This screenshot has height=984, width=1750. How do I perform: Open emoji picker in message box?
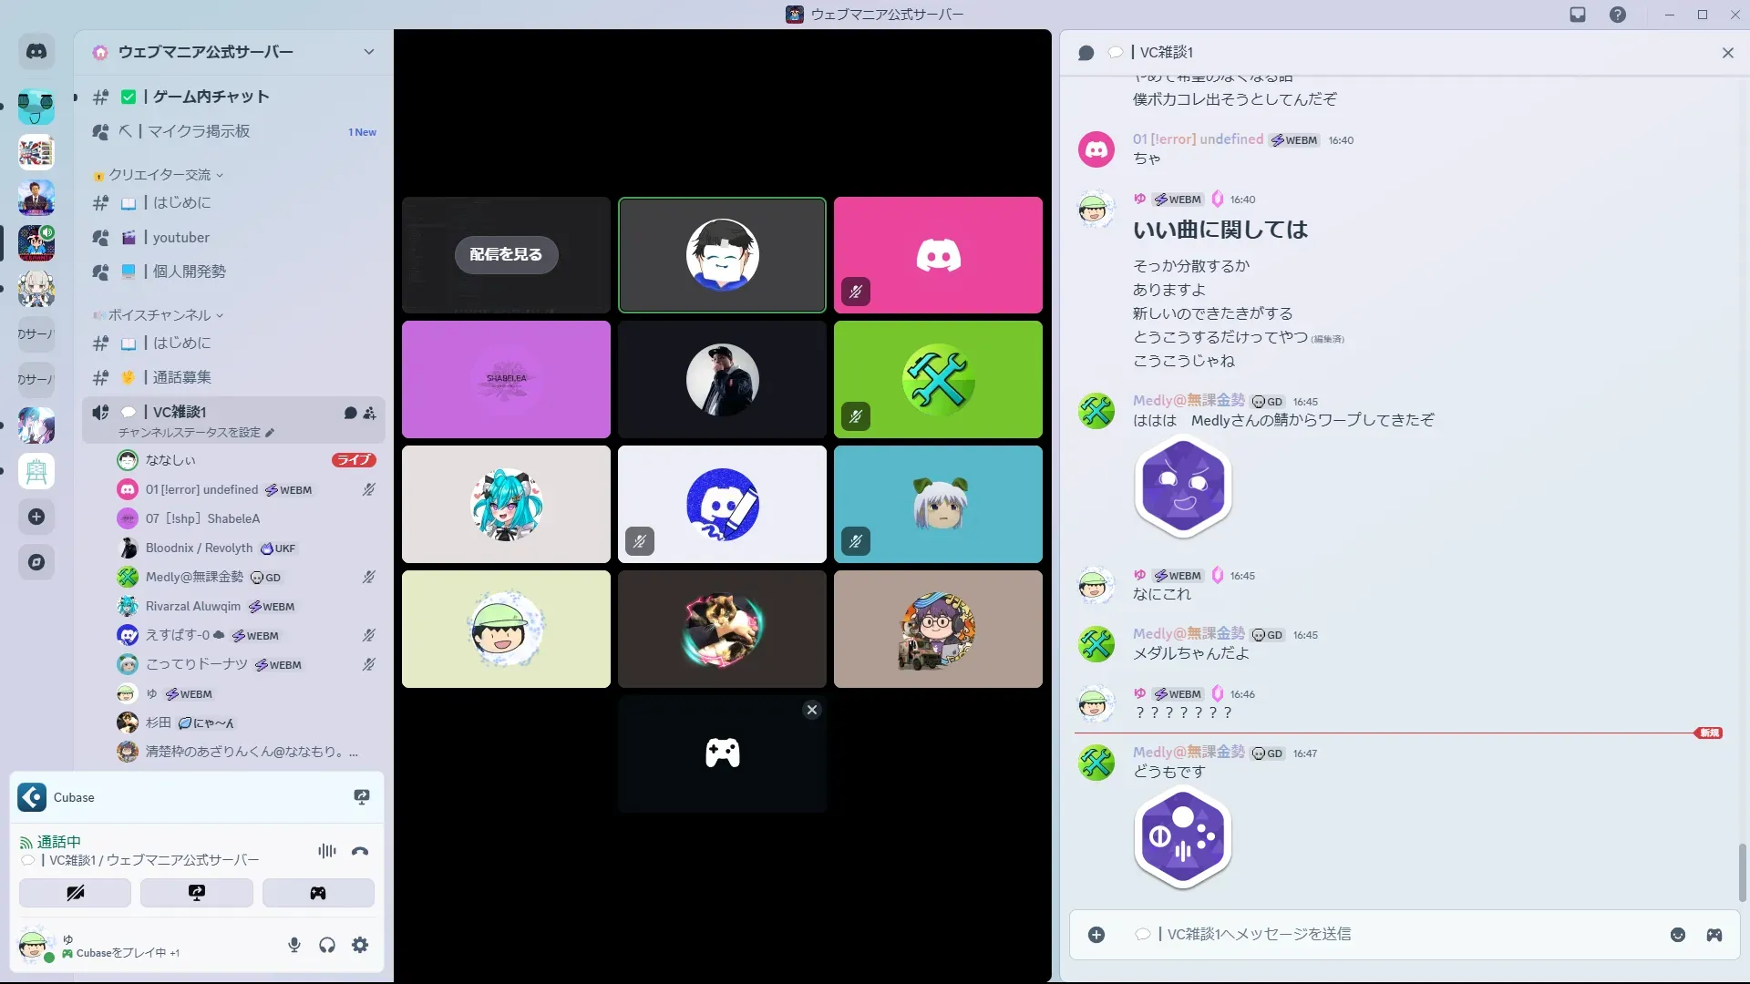(1677, 935)
